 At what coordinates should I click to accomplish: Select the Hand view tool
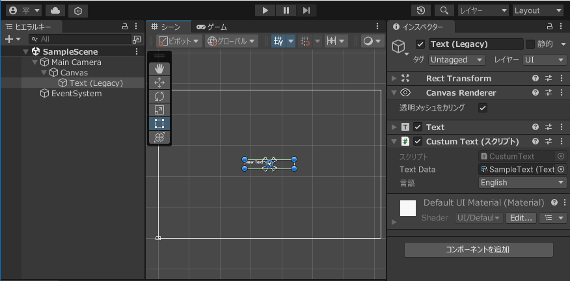[159, 69]
